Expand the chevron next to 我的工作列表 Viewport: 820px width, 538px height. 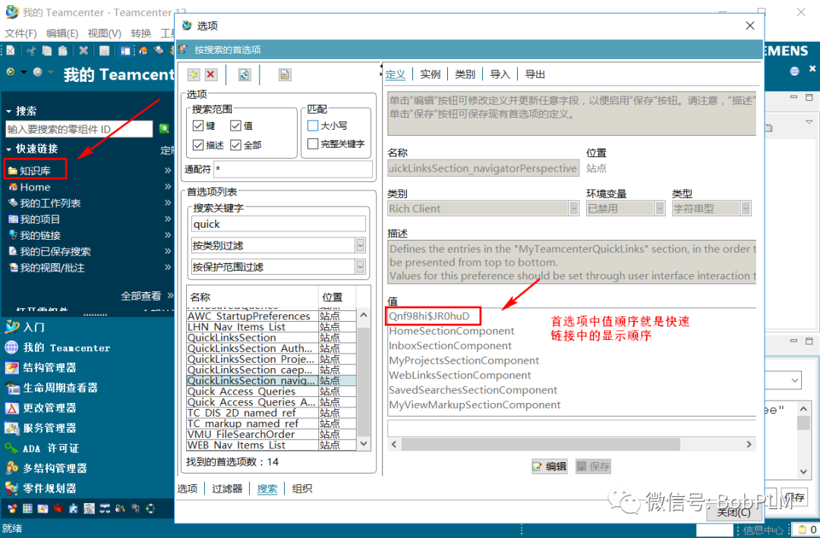tap(167, 203)
